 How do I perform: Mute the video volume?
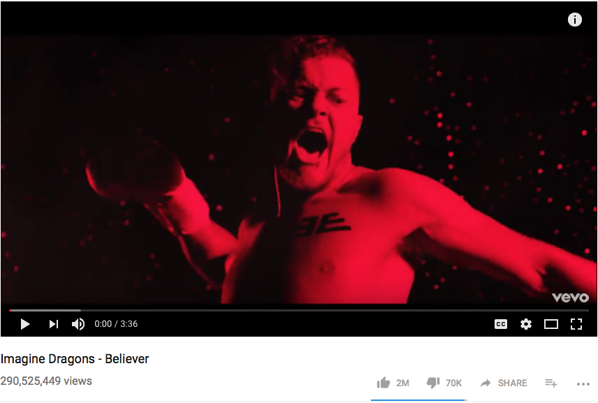tap(78, 324)
